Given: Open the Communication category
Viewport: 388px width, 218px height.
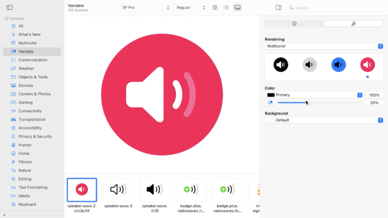Looking at the screenshot, I should (32, 60).
